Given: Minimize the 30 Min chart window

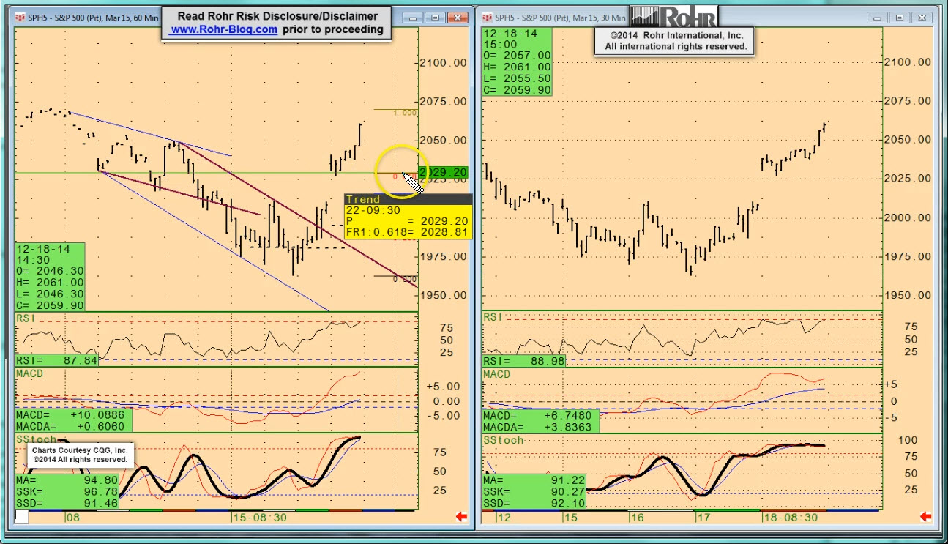Looking at the screenshot, I should [x=878, y=18].
